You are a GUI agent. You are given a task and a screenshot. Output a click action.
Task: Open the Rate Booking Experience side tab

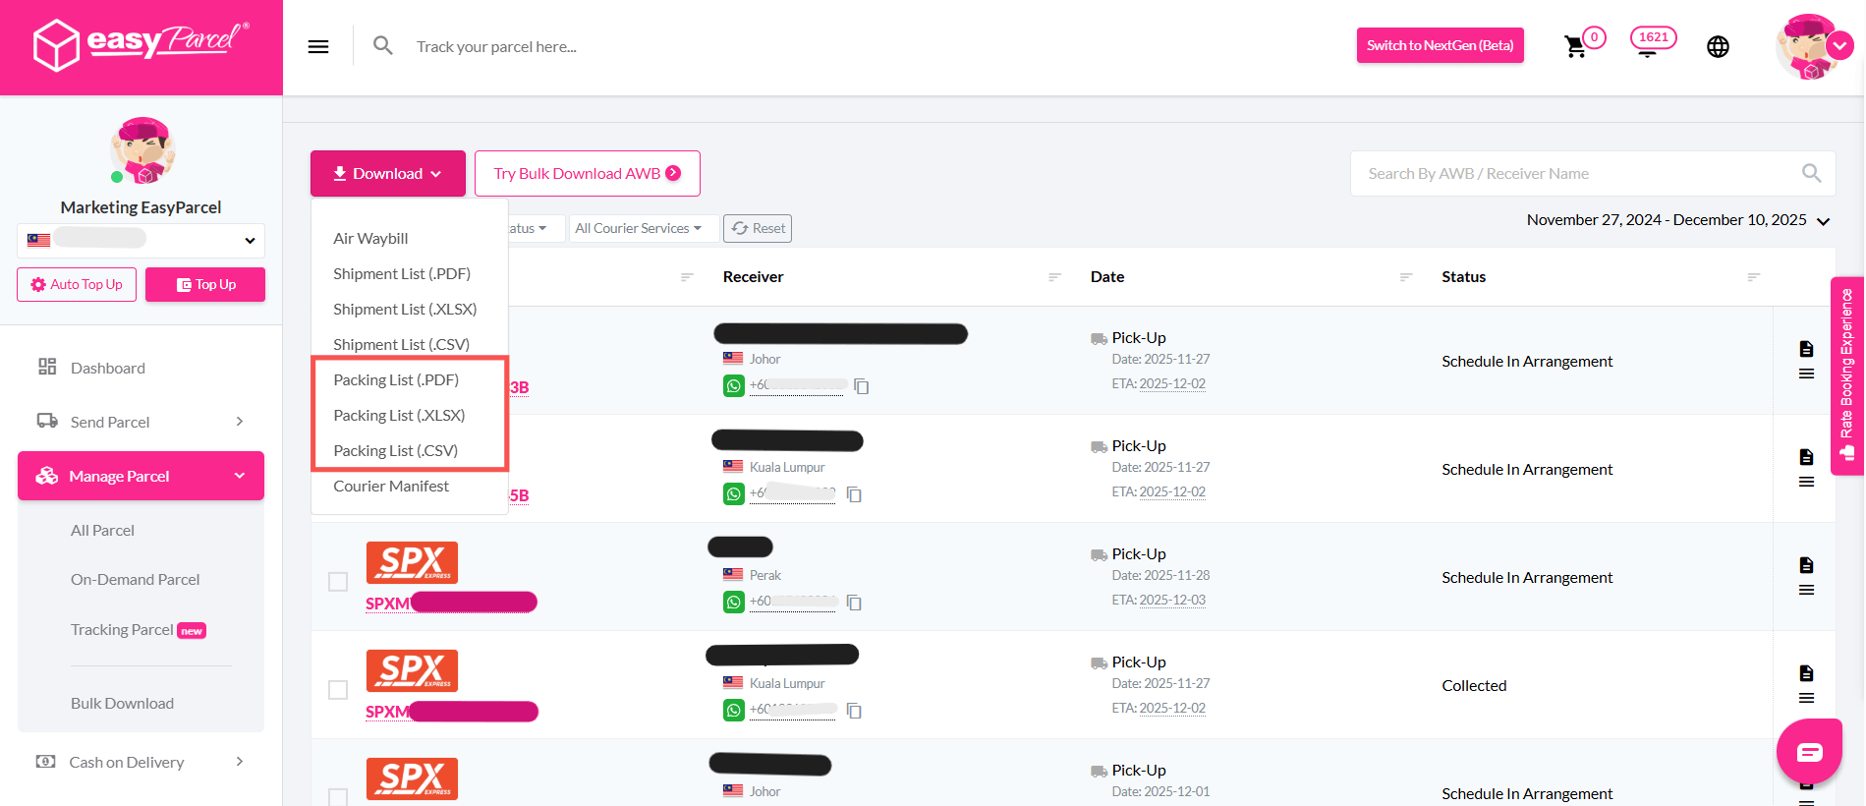coord(1846,375)
